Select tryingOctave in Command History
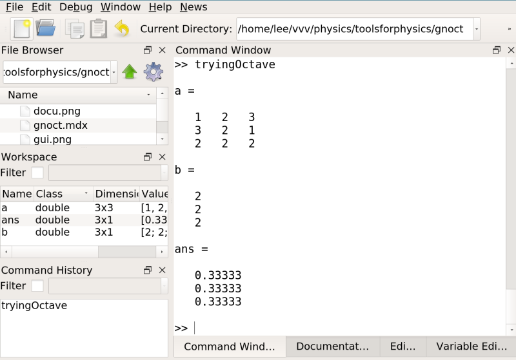The image size is (516, 360). (x=34, y=305)
